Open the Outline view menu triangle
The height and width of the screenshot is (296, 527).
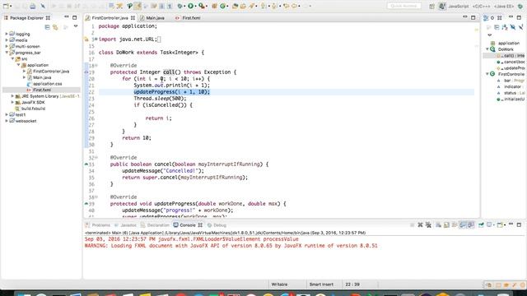click(490, 35)
